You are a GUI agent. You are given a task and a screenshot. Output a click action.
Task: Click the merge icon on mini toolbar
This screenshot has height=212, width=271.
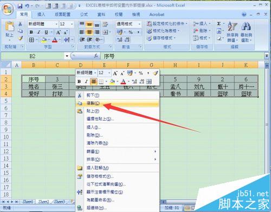(x=149, y=82)
